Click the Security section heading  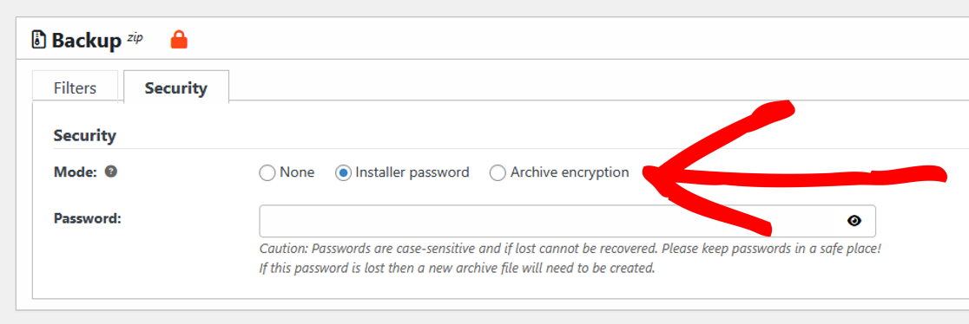click(x=85, y=135)
